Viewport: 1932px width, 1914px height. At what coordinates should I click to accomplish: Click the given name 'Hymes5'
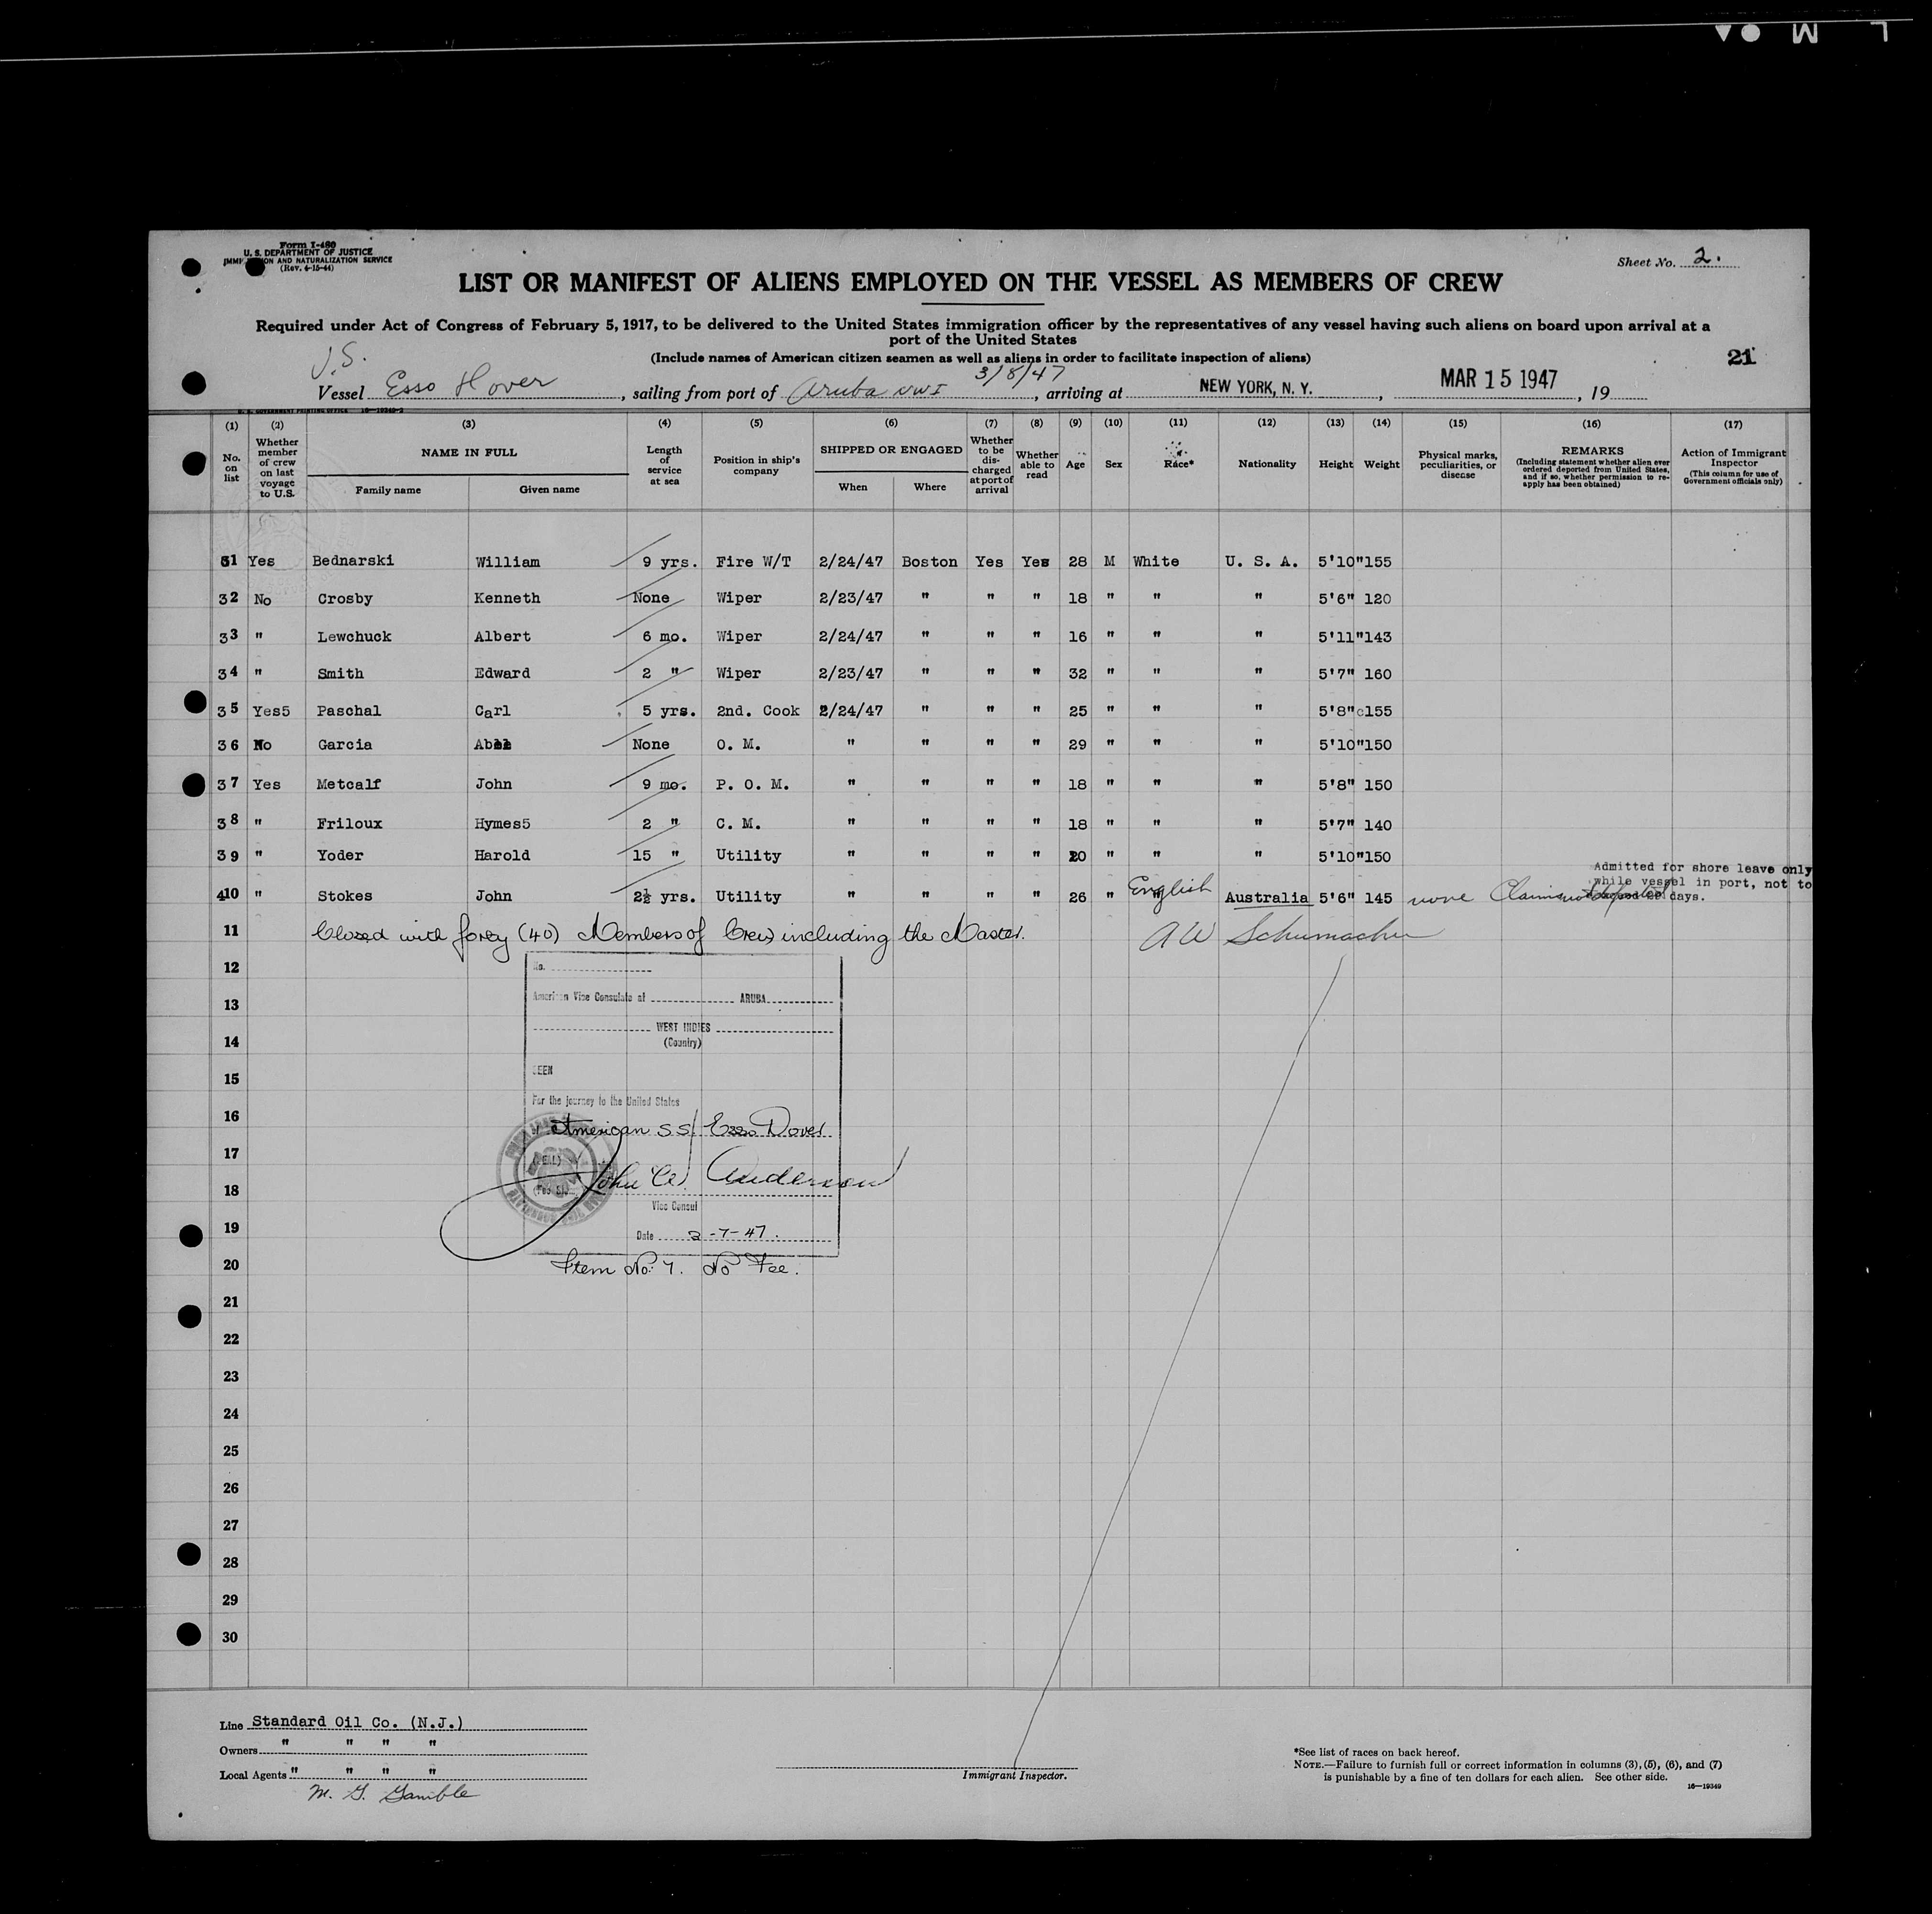click(502, 824)
